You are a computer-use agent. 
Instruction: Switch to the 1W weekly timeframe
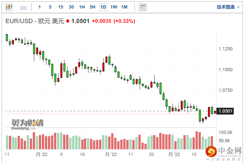114,7
